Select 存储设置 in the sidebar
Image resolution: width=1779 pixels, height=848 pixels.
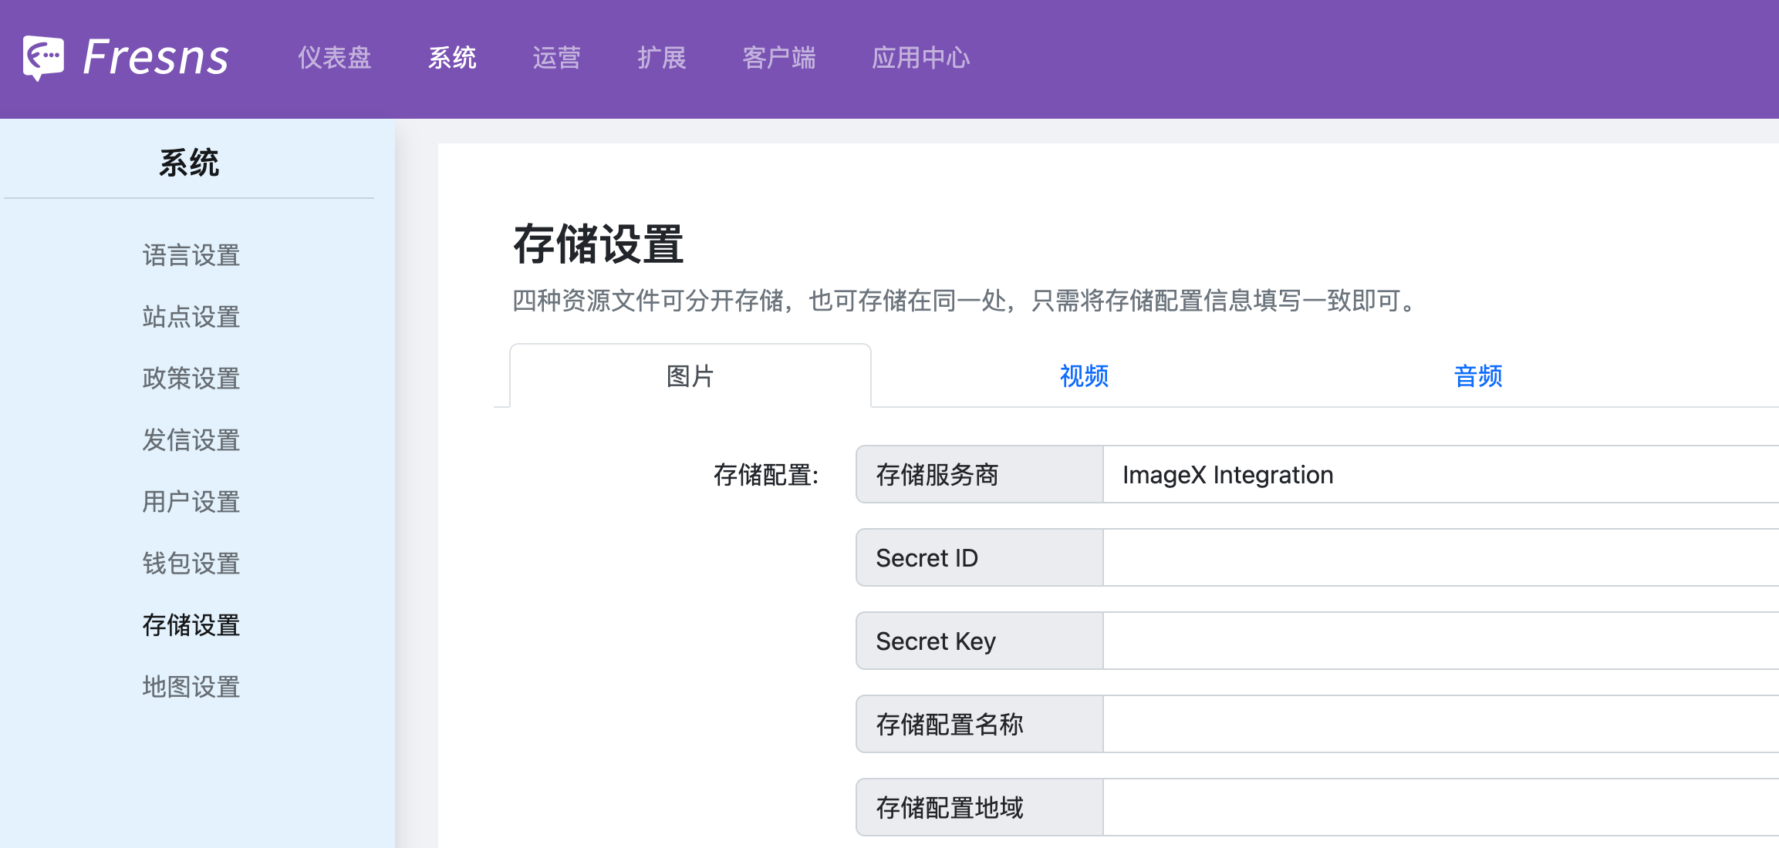pos(191,625)
